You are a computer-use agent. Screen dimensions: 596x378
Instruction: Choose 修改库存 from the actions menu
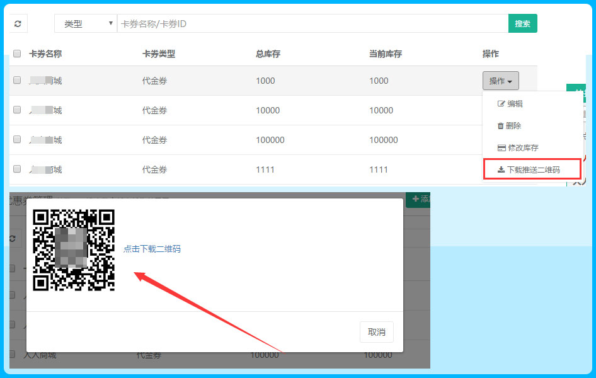coord(523,148)
